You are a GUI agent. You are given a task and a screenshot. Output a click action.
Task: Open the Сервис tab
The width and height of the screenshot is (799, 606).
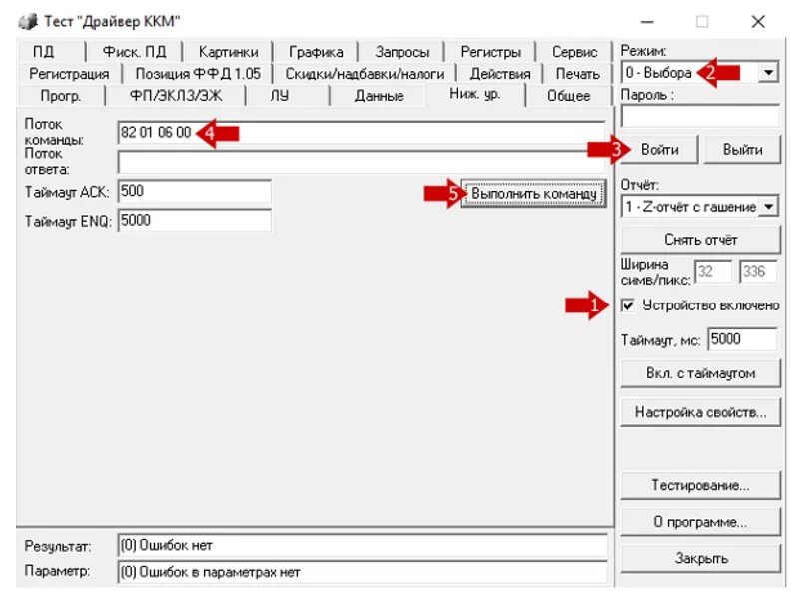coord(575,52)
